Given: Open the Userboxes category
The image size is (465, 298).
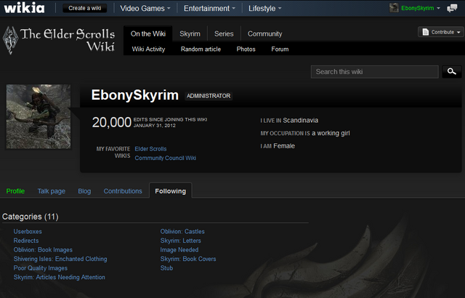Looking at the screenshot, I should [28, 232].
